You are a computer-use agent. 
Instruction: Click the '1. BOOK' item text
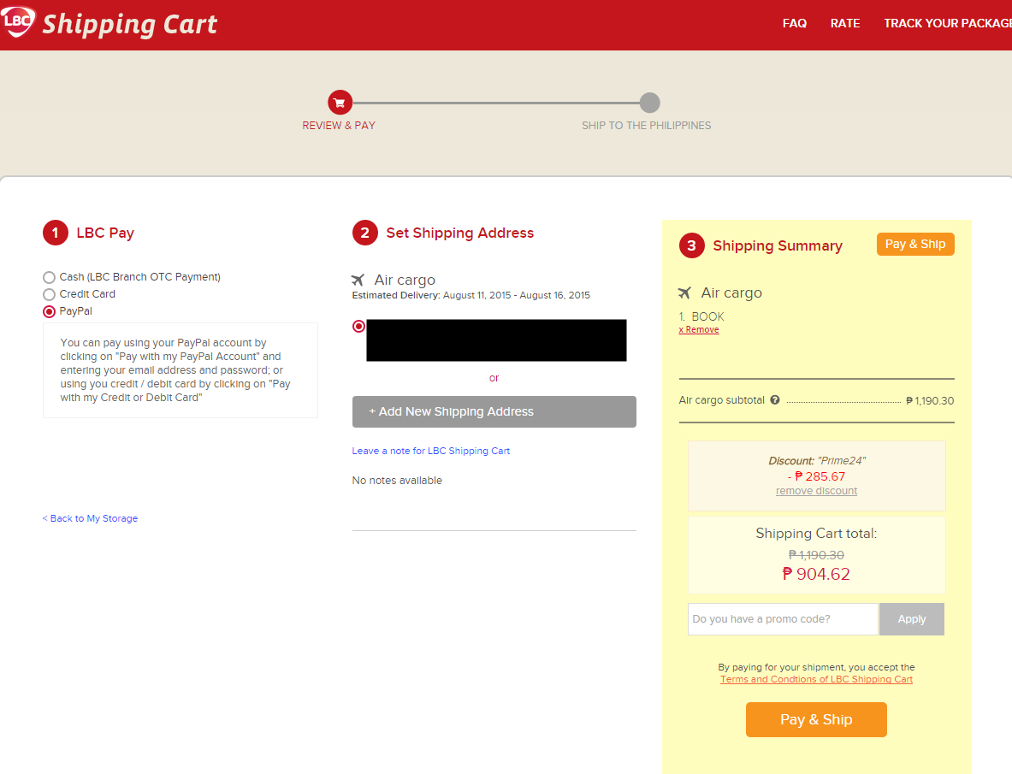coord(701,316)
